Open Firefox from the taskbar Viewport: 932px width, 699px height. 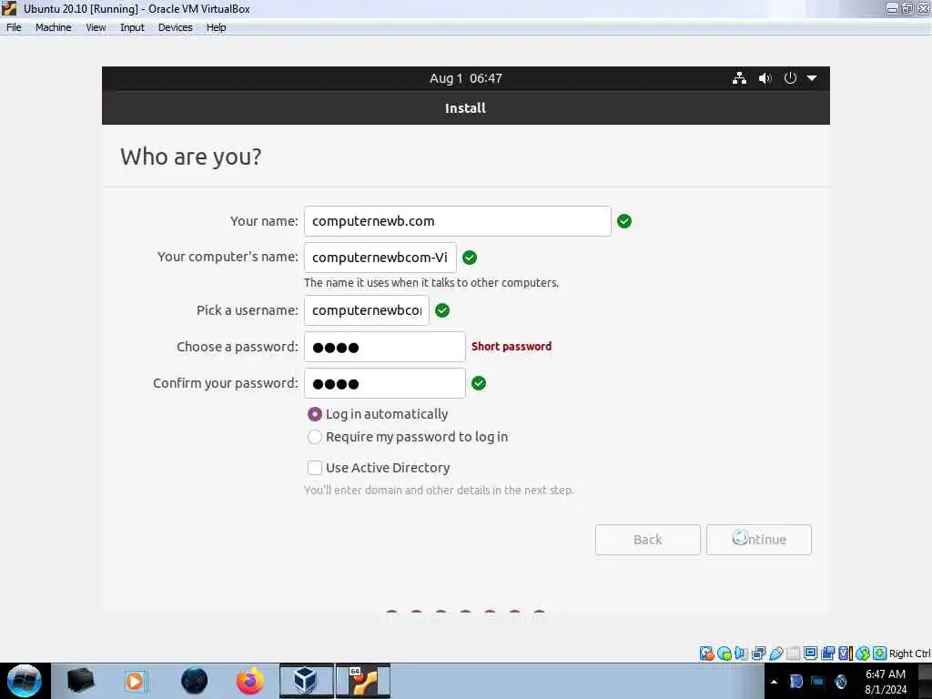pyautogui.click(x=249, y=681)
